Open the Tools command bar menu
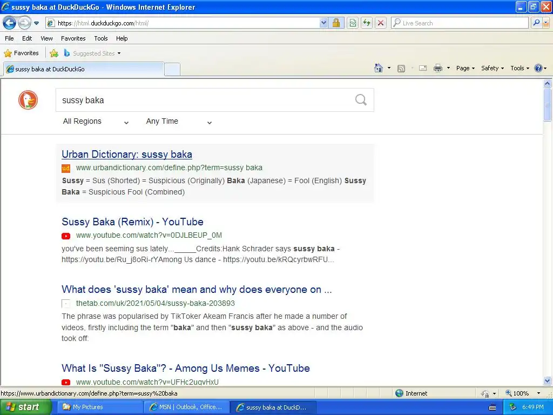The width and height of the screenshot is (553, 415). [520, 68]
